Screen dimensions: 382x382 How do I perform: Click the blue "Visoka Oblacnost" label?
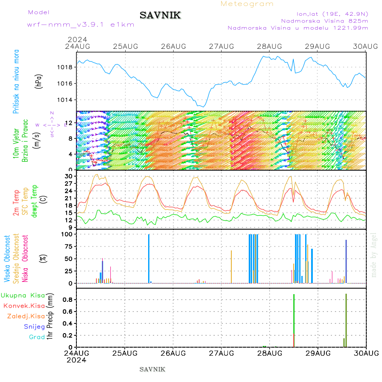(x=7, y=258)
